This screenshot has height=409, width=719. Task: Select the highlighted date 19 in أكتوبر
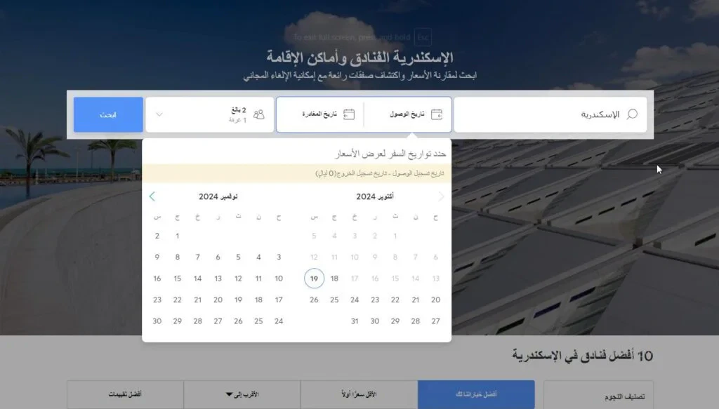pos(314,279)
